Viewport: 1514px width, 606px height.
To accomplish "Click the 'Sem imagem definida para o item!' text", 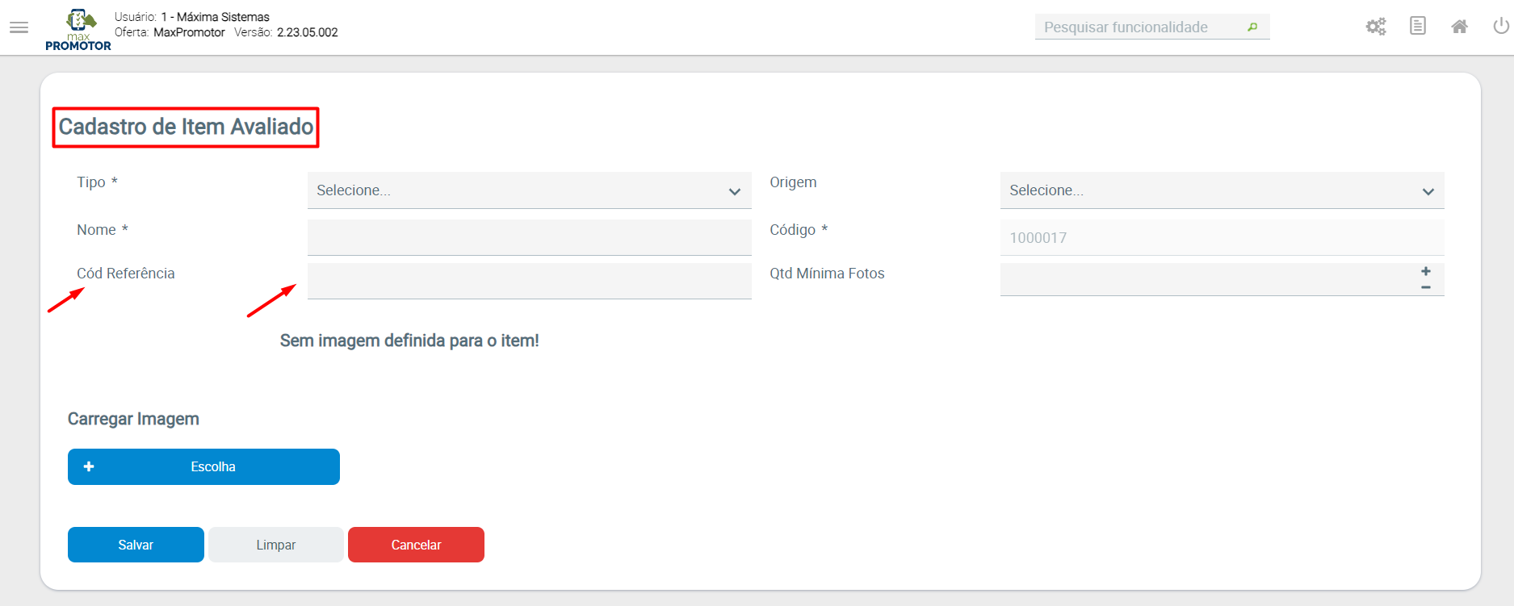I will coord(409,341).
